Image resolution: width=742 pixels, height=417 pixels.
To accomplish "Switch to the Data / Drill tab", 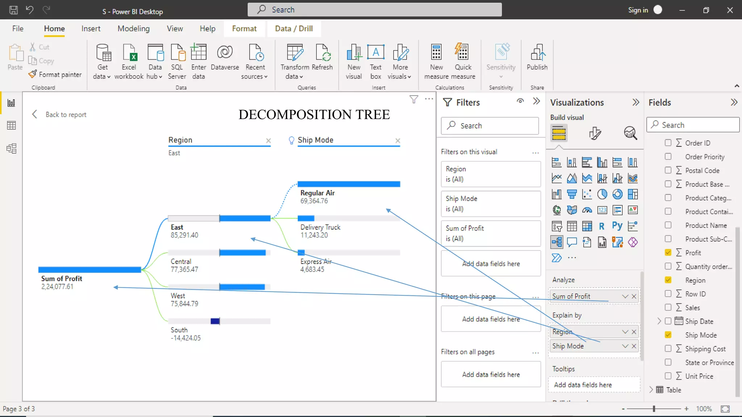I will tap(293, 29).
